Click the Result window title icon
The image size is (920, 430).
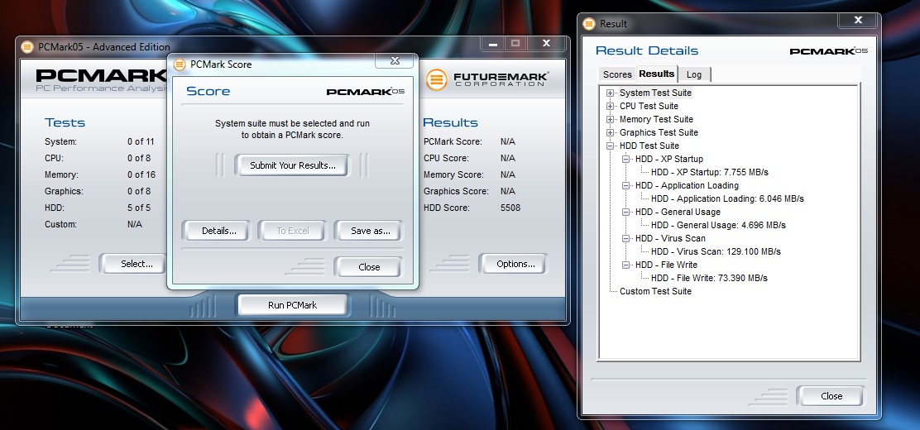point(589,24)
